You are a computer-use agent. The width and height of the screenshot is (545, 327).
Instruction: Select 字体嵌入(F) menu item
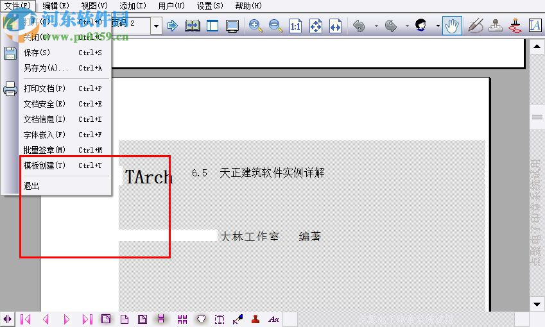click(x=65, y=135)
